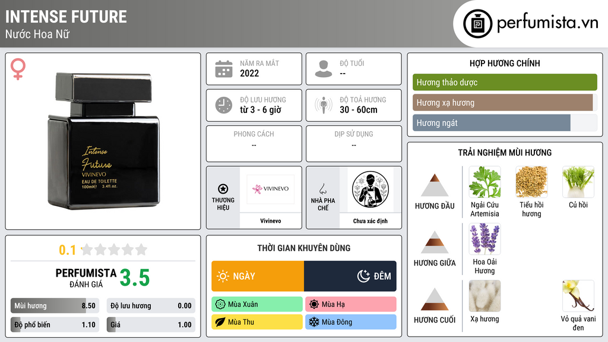608x342 pixels.
Task: Click the five-star rating row
Action: (114, 249)
